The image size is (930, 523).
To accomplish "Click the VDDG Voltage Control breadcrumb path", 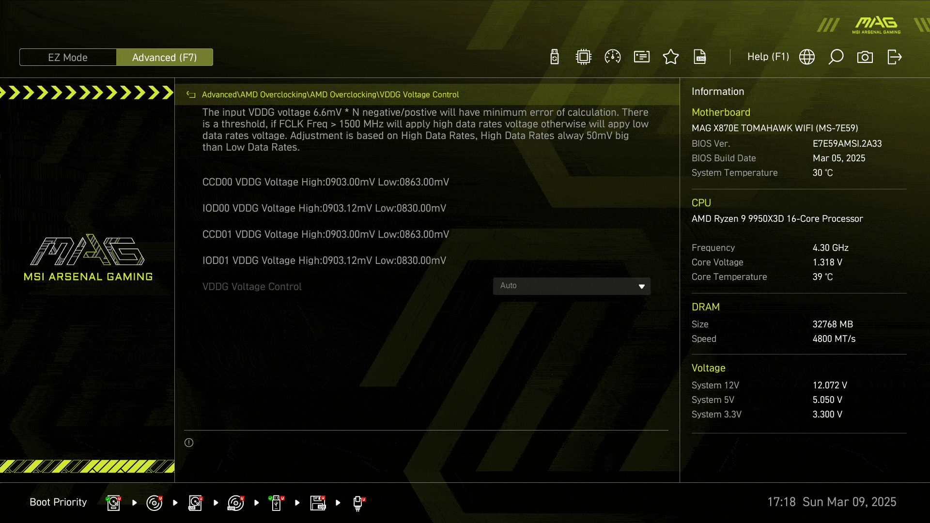I will coord(330,95).
